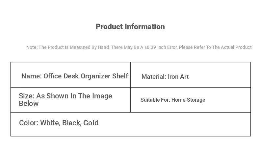Click the Material label

pyautogui.click(x=154, y=76)
